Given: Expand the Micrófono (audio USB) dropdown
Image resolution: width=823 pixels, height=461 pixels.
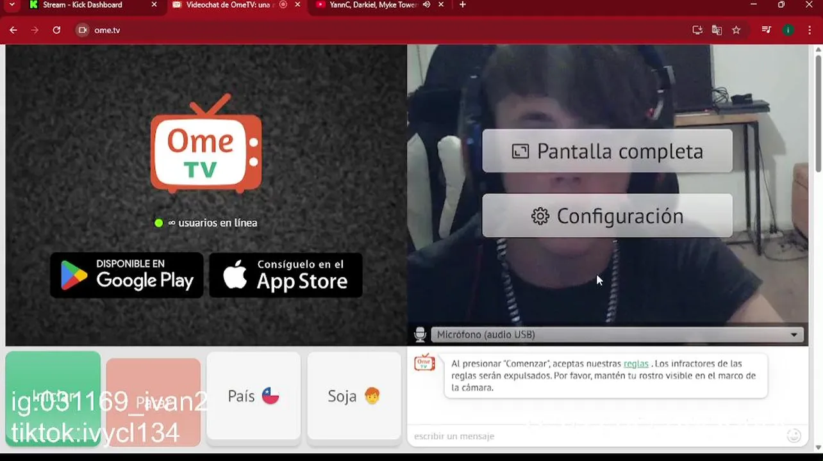Looking at the screenshot, I should click(x=617, y=334).
